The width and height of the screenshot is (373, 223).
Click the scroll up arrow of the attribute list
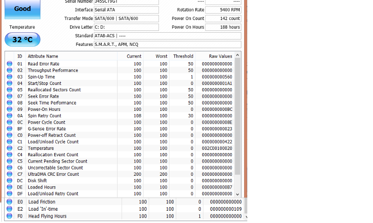237,55
